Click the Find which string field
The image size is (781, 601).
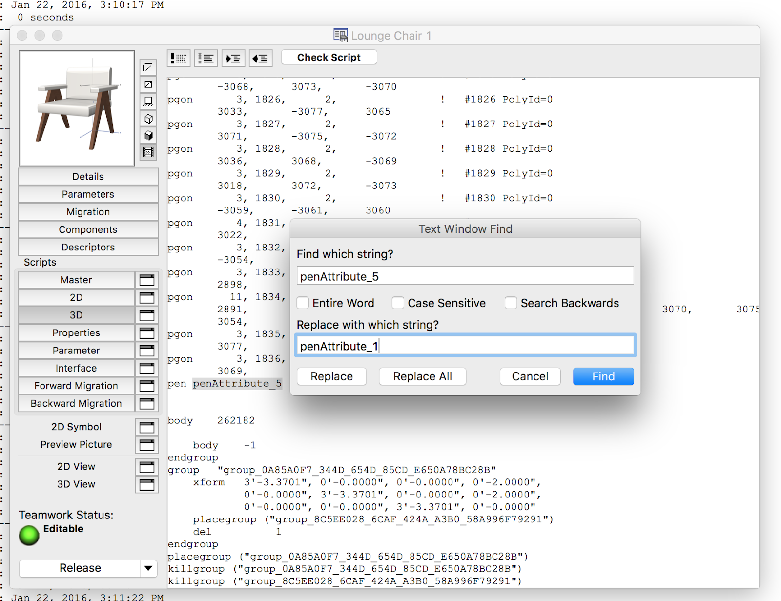coord(465,276)
